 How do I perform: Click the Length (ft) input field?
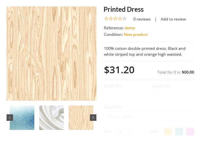[173, 96]
